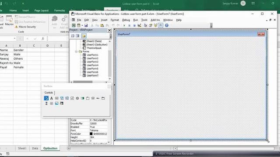The image size is (280, 157).
Task: Pick the TextBox control in Toolbox
Action: 56,98
